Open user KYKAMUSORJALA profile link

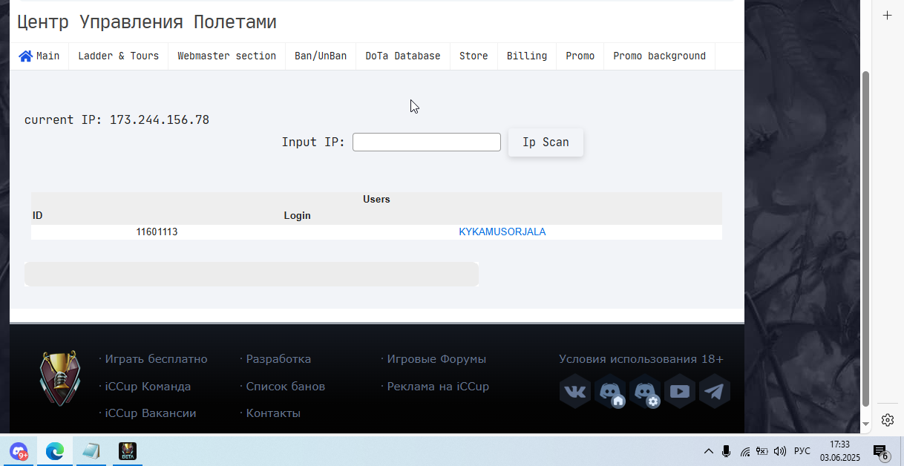(x=502, y=232)
